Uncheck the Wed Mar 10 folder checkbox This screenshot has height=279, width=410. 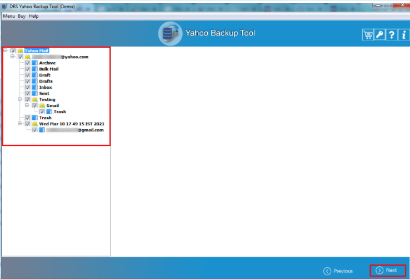[x=27, y=124]
